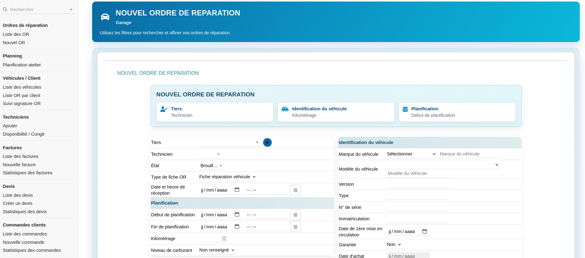
Task: Expand the Niveau de carburant dropdown
Action: (x=217, y=250)
